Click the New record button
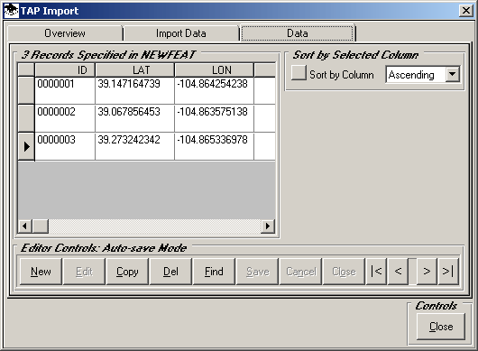The image size is (478, 351). coord(41,272)
